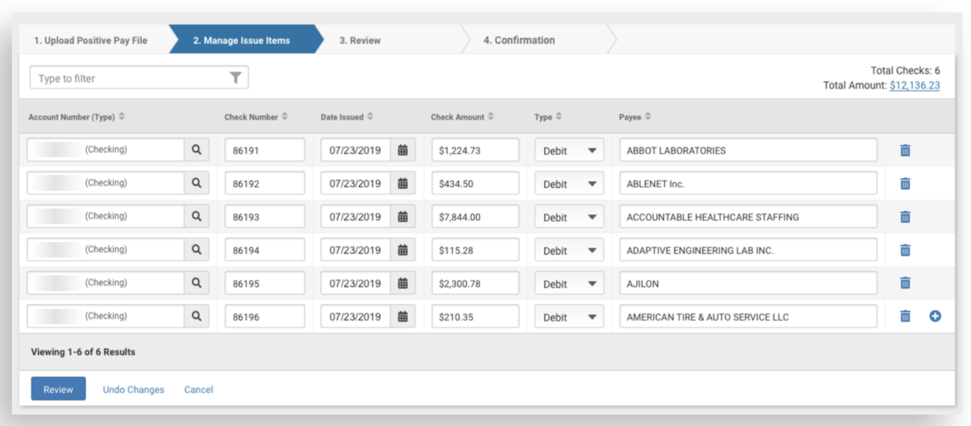Sort table by Payee column
This screenshot has height=426, width=971.
click(648, 117)
